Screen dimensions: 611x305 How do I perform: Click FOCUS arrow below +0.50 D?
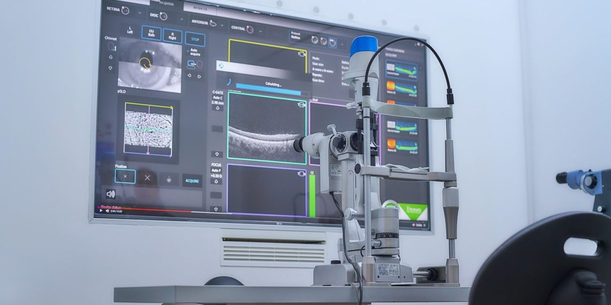(217, 182)
